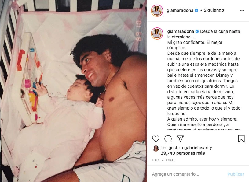Open the three-dot more options menu
The height and width of the screenshot is (182, 249).
(x=242, y=11)
